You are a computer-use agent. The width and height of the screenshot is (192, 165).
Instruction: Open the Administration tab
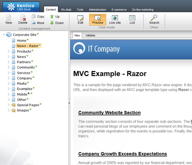pyautogui.click(x=98, y=10)
